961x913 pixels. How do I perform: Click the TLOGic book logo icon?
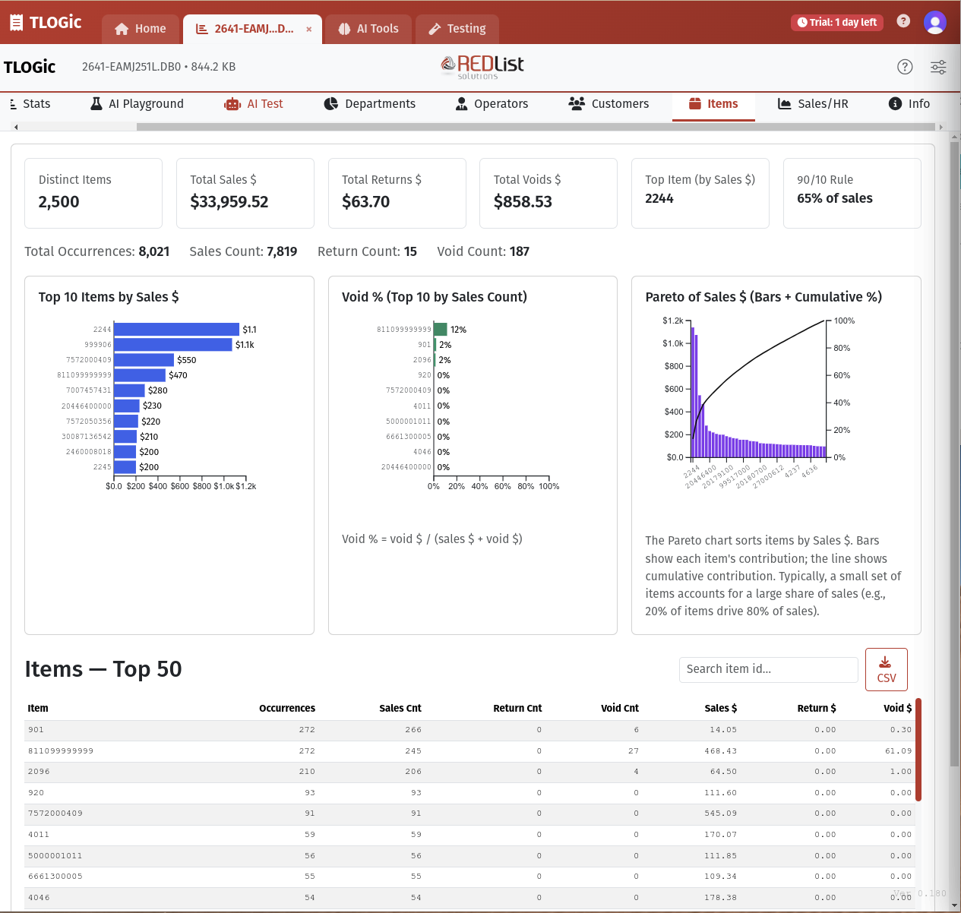point(17,22)
